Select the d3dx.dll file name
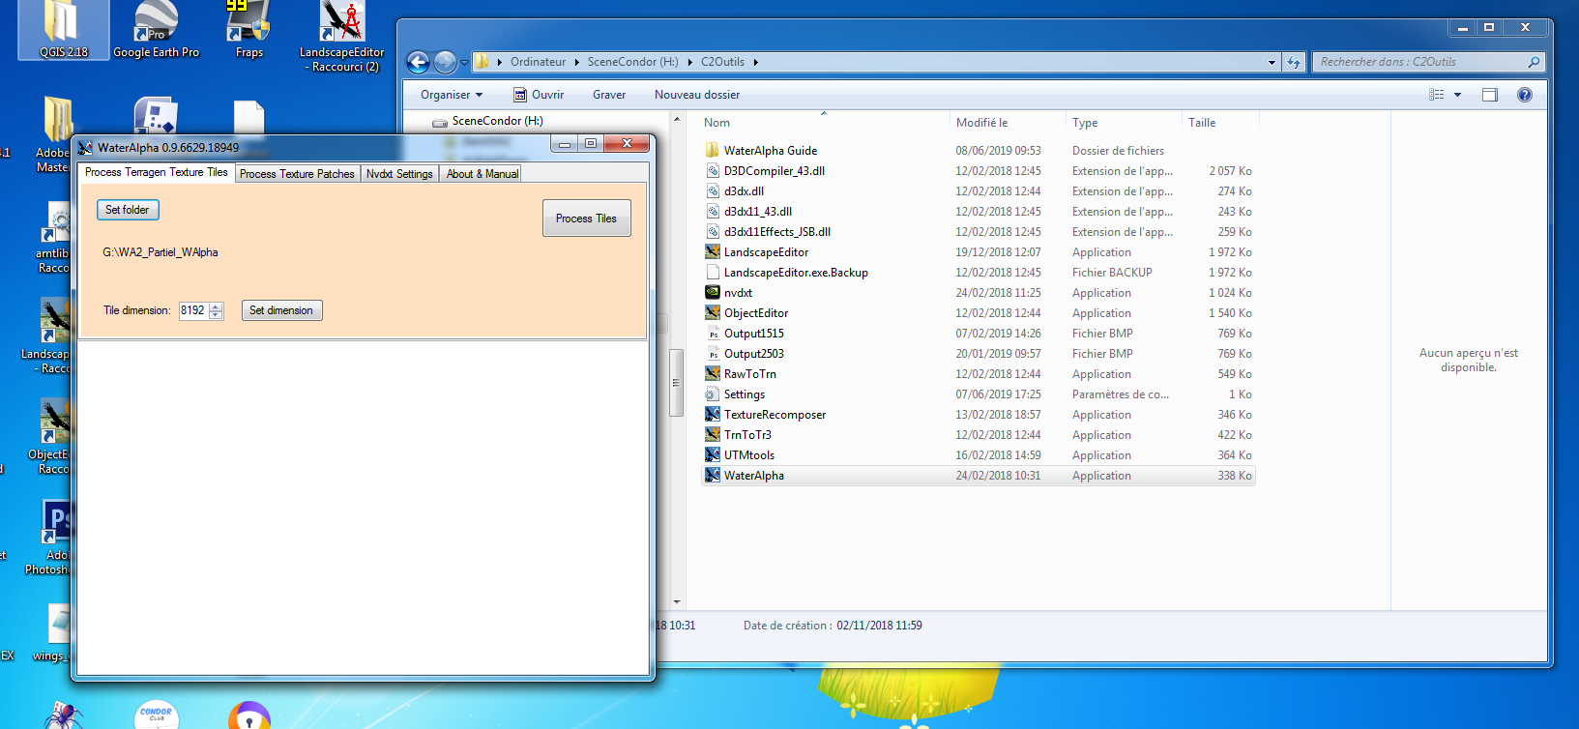1579x729 pixels. [x=744, y=191]
